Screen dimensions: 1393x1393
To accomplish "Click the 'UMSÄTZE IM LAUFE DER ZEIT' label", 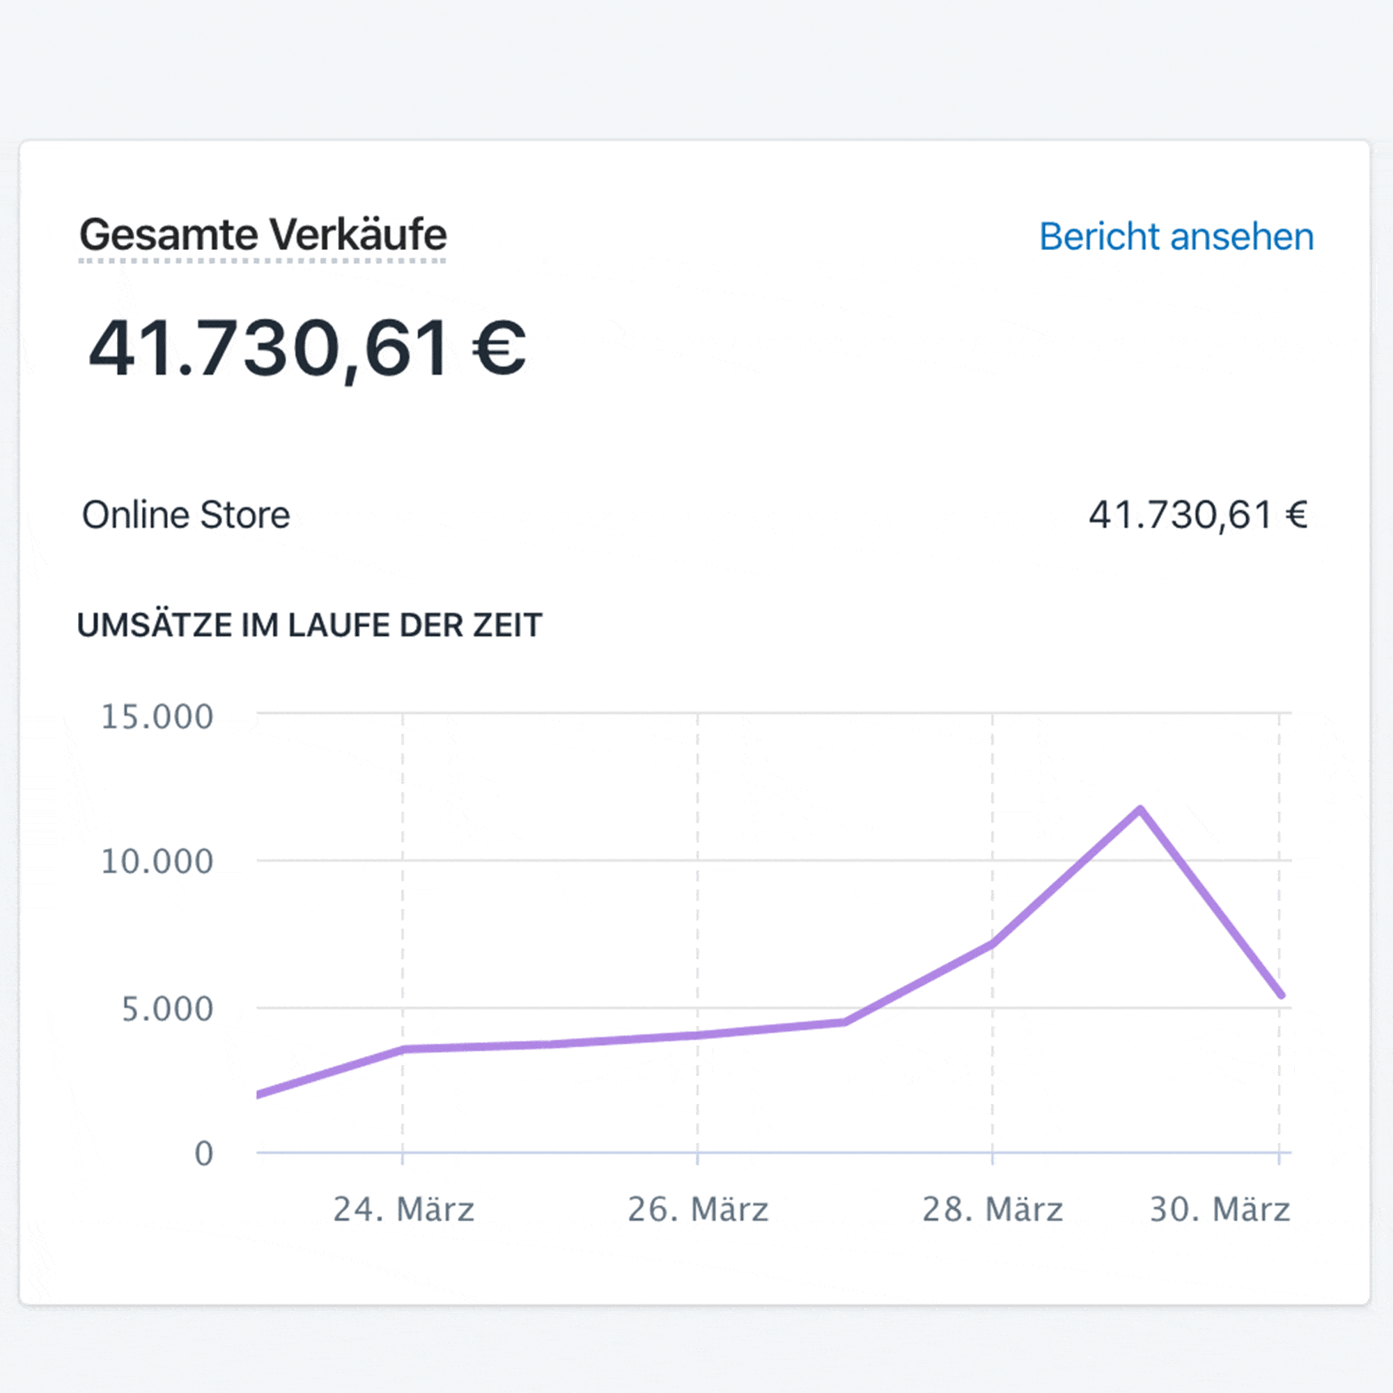I will [309, 625].
